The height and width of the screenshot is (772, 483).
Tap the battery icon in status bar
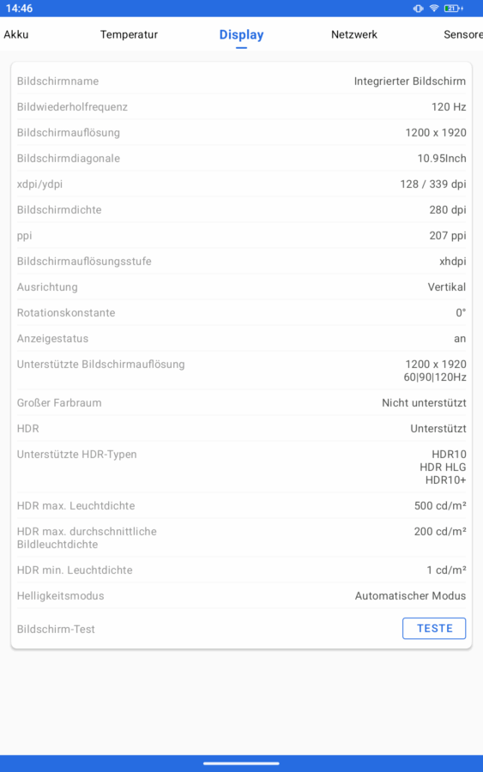[453, 9]
